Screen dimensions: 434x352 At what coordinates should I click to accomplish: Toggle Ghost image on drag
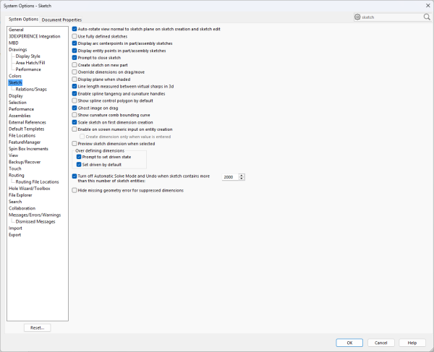click(75, 108)
